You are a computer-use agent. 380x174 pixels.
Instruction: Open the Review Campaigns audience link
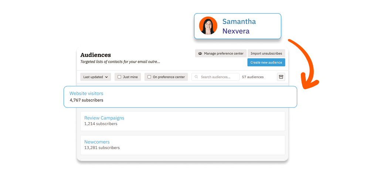point(104,118)
